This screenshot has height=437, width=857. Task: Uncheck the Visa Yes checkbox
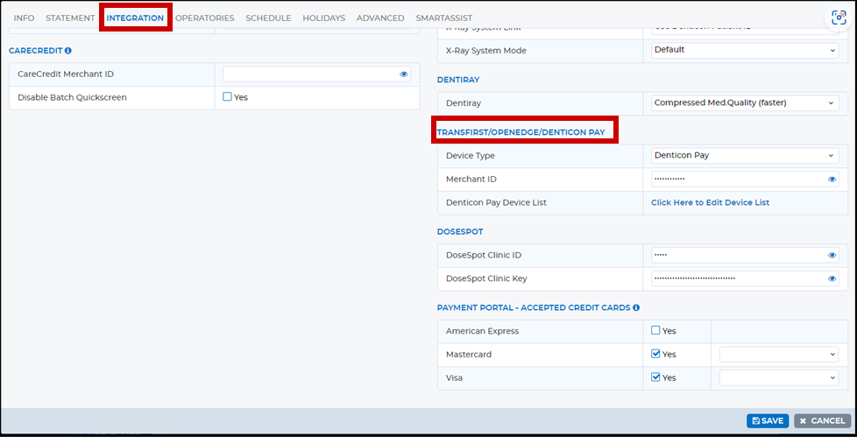[x=655, y=377]
